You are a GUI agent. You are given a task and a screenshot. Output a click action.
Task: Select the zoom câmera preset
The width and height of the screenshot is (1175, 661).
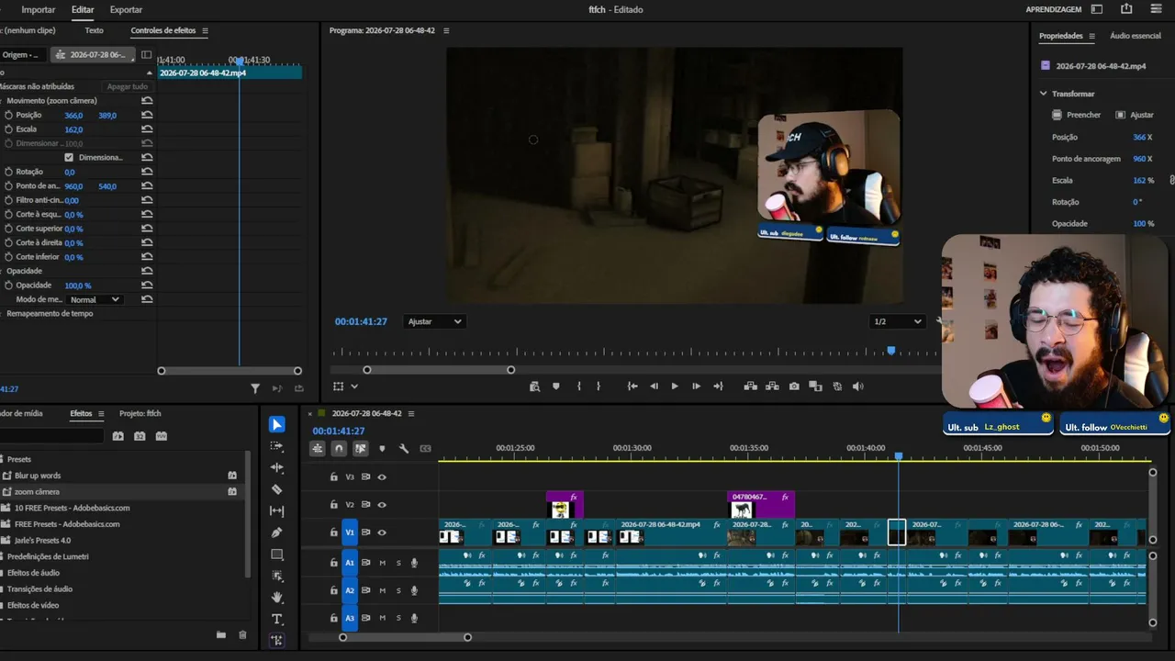click(x=37, y=492)
